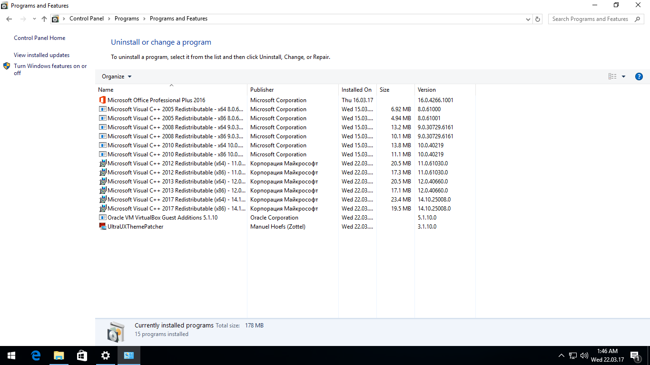Select the 19.5 MB size cell
The width and height of the screenshot is (650, 365).
[x=401, y=209]
